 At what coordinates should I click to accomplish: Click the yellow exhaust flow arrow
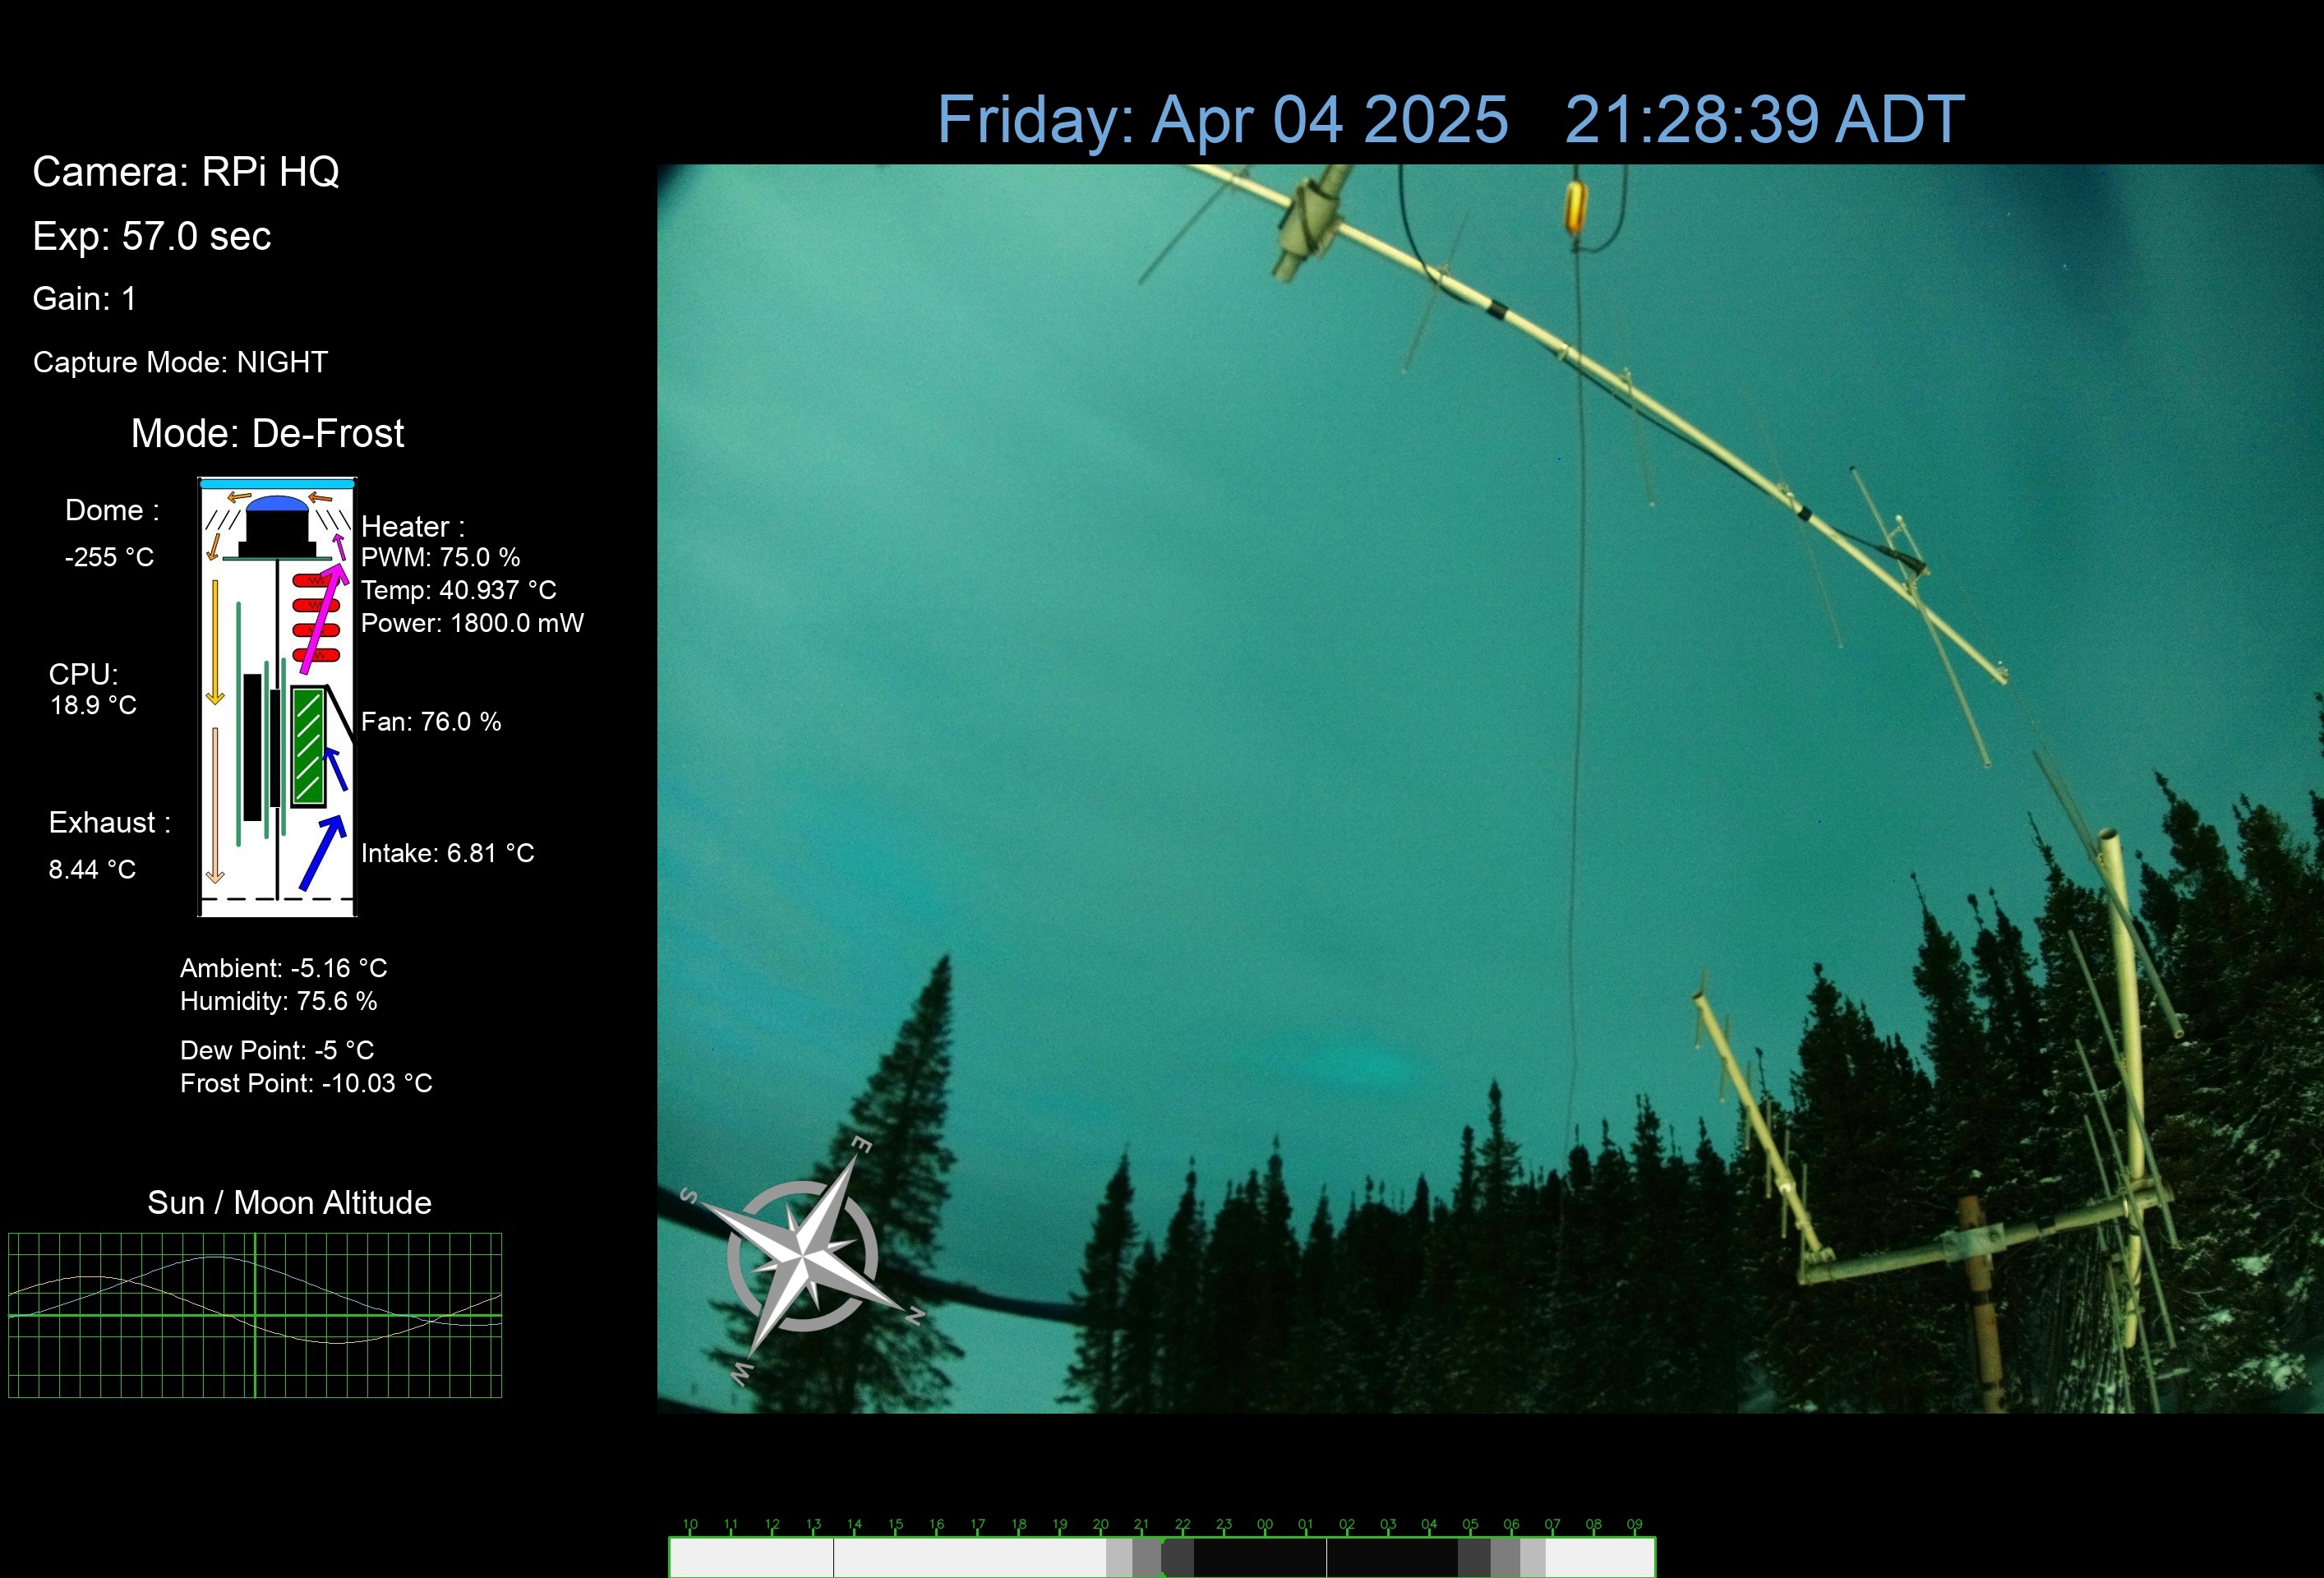[215, 641]
